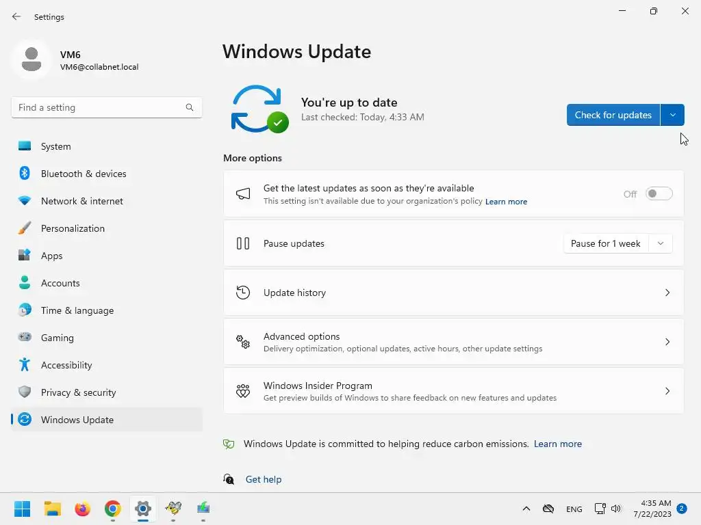
Task: Click the Advanced options gears icon
Action: [243, 342]
